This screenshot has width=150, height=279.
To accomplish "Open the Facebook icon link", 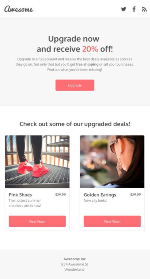I will pos(134,9).
